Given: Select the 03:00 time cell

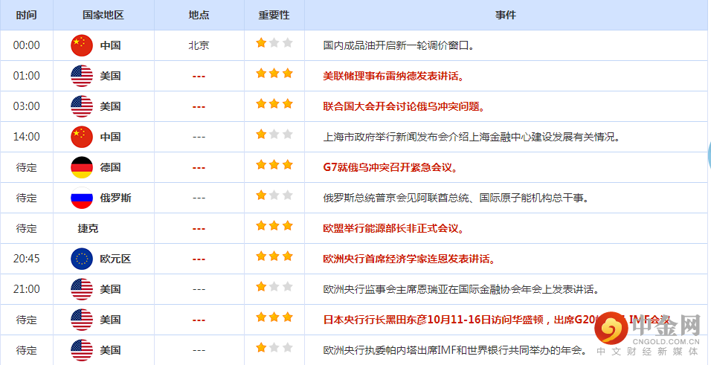Looking at the screenshot, I should coord(26,106).
